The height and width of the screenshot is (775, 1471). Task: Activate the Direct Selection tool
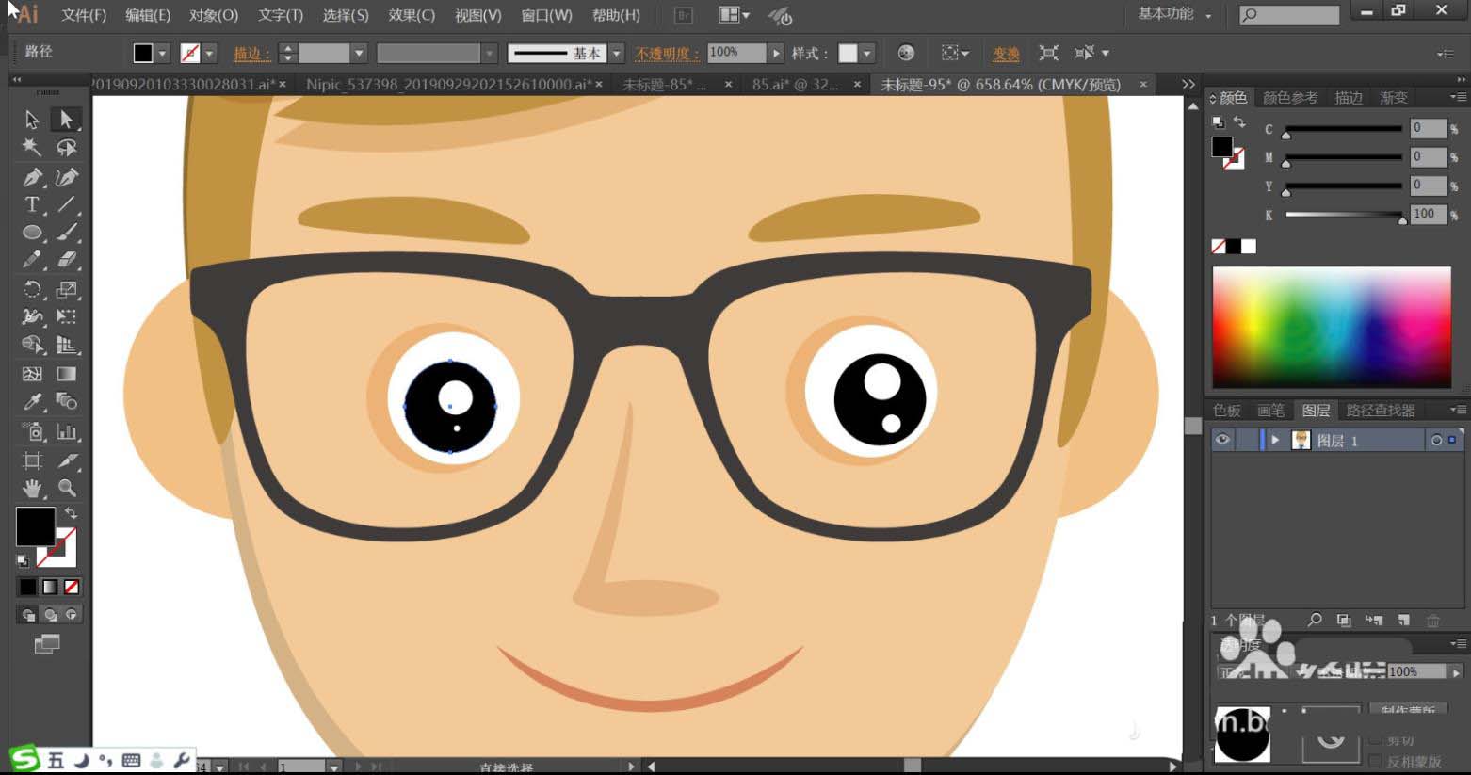pos(66,120)
